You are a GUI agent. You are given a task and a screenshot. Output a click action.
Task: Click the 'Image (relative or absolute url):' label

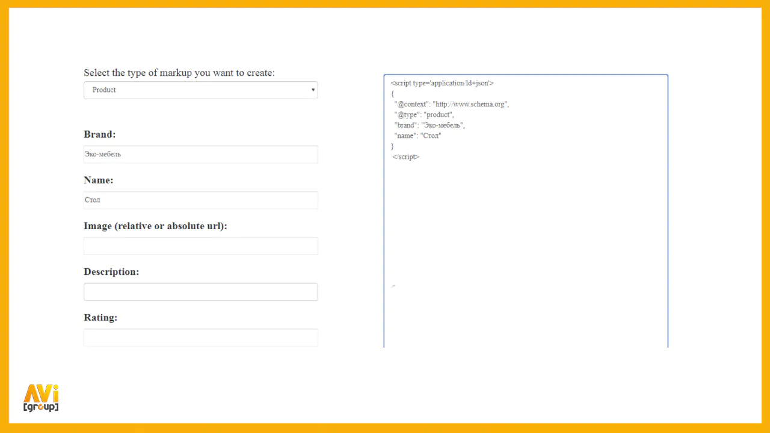pos(155,226)
